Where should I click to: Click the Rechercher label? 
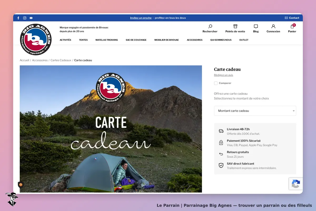210,31
